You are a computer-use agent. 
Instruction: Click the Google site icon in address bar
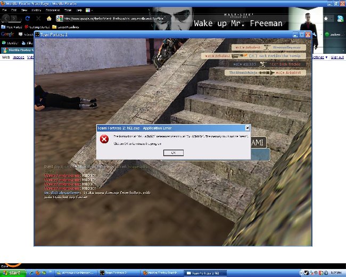(x=60, y=19)
